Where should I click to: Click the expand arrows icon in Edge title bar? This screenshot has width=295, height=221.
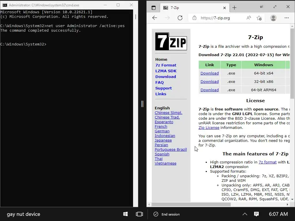pos(275,7)
